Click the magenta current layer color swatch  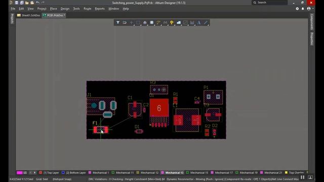coord(19,173)
